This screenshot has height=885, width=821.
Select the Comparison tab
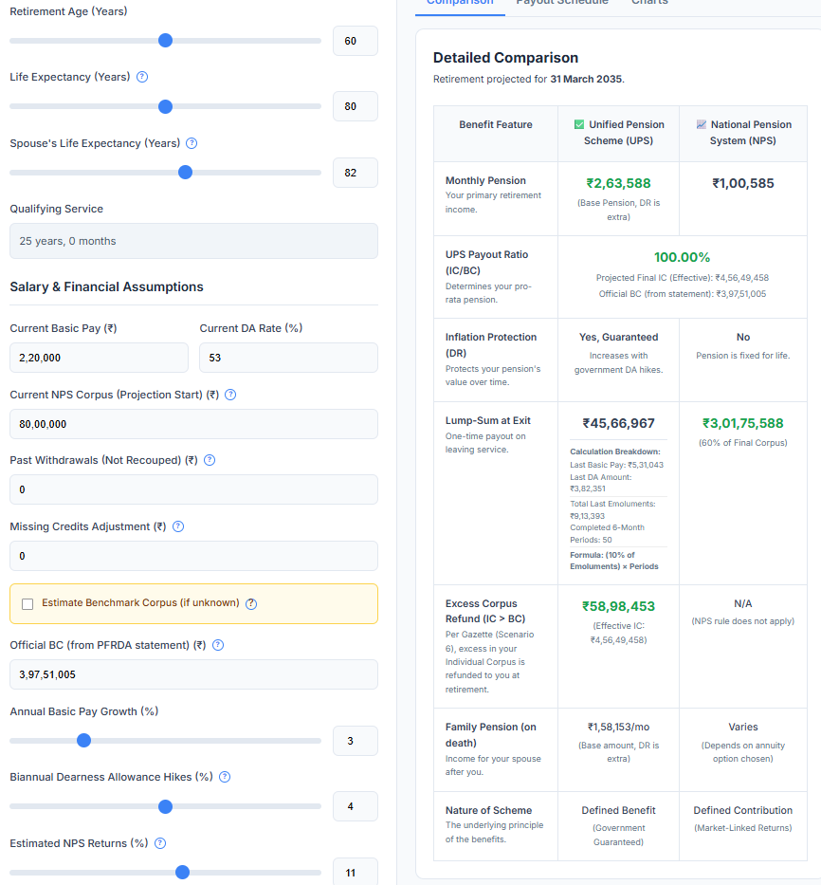(460, 4)
